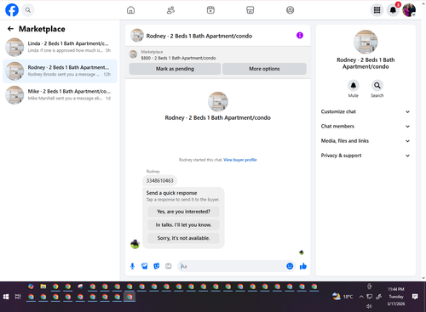Open the Groups profile circle icon
Viewport: 426px width, 312px height.
pos(290,10)
